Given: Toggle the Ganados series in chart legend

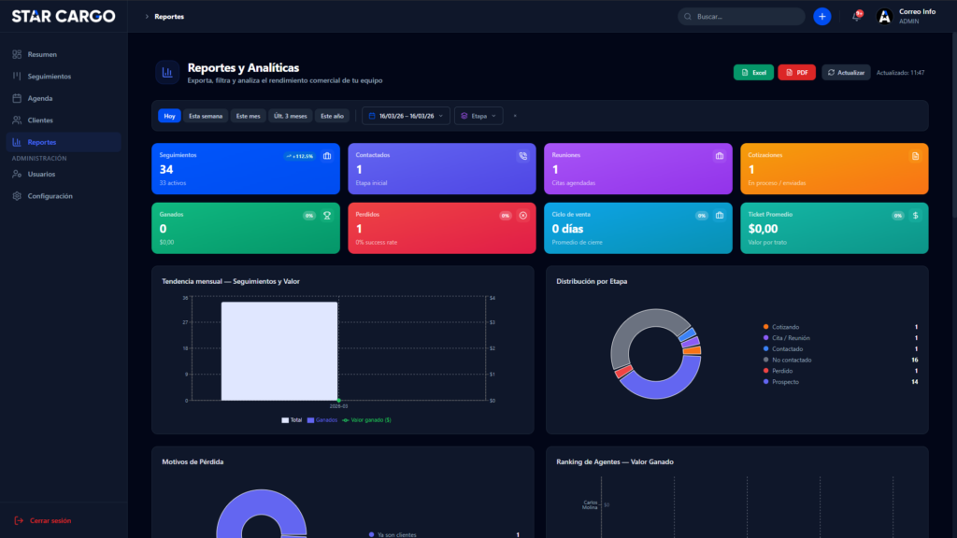Looking at the screenshot, I should tap(322, 420).
